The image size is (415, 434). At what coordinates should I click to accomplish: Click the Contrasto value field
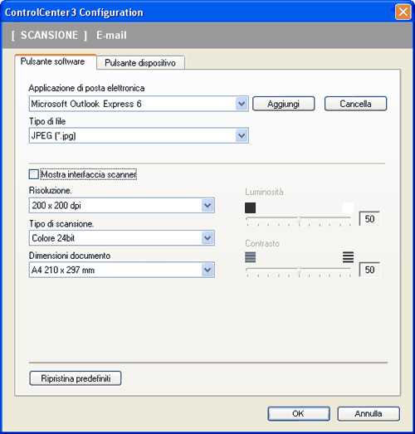[369, 270]
